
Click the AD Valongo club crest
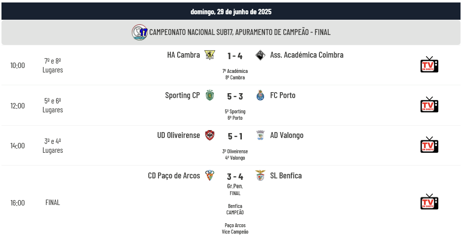click(x=260, y=135)
